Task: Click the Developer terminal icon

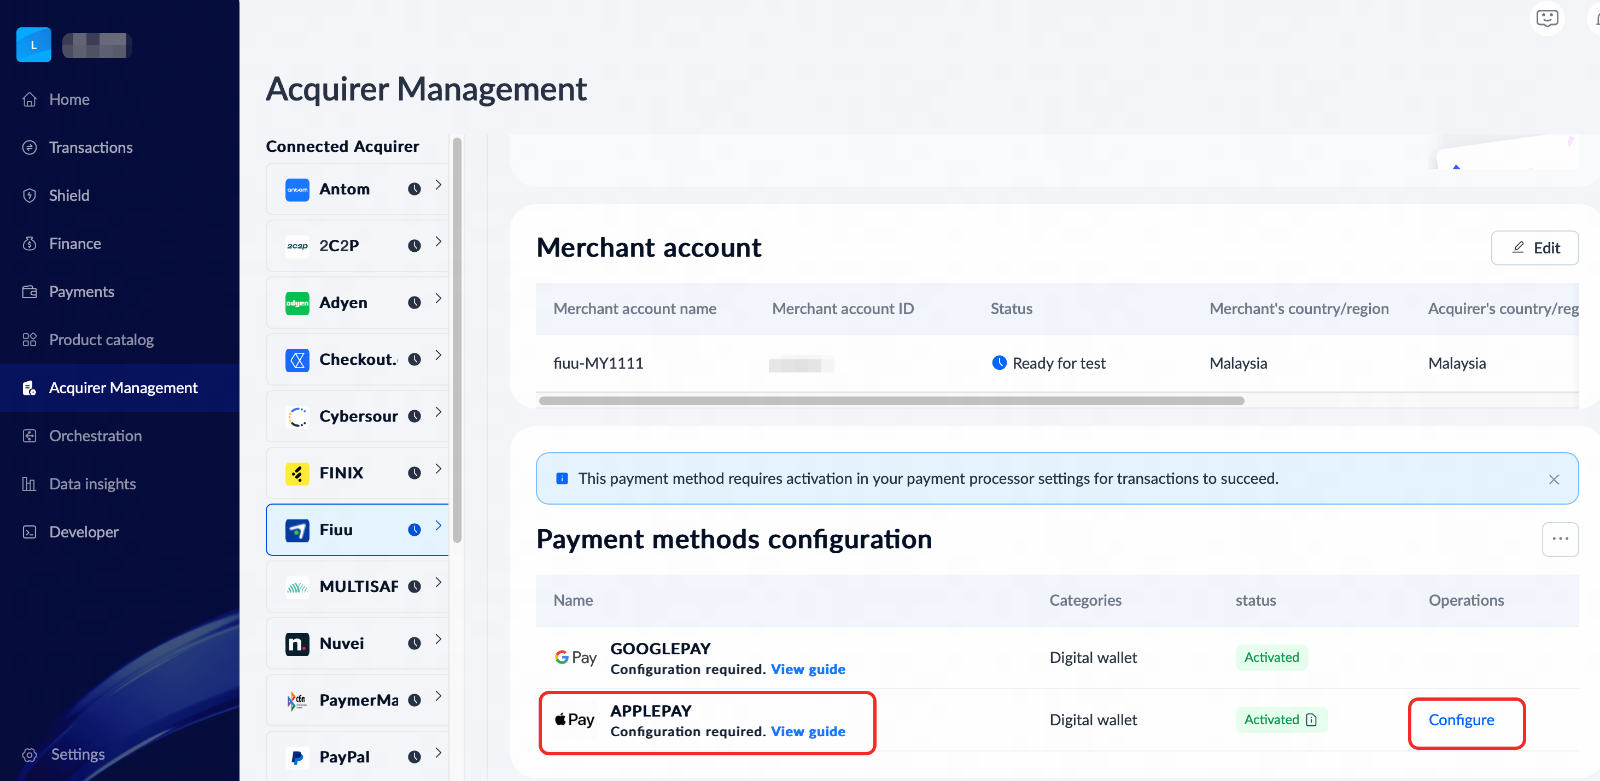Action: tap(29, 532)
